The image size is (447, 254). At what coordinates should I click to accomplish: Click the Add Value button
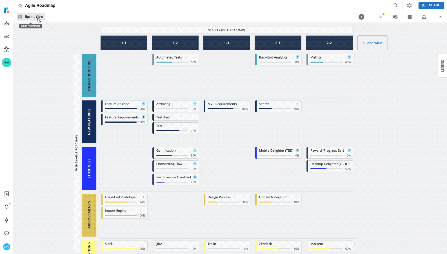click(x=372, y=43)
